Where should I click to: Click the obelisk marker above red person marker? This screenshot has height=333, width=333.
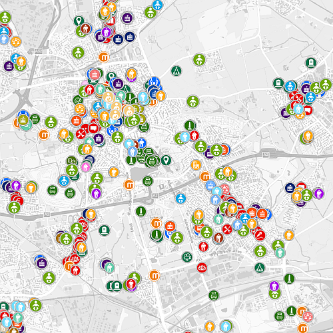pos(190,125)
